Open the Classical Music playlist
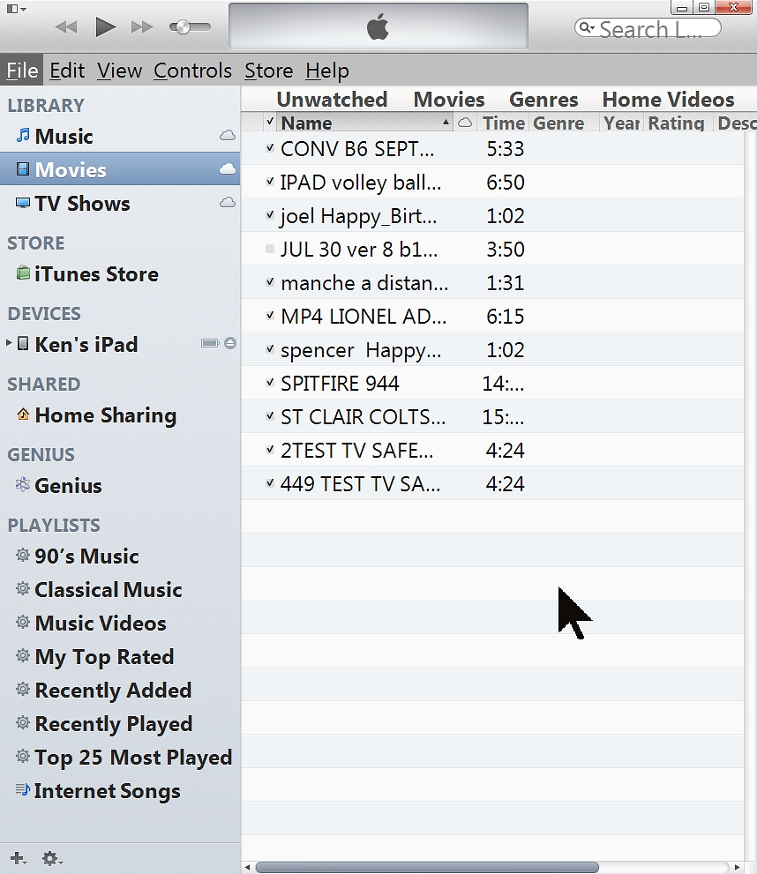 (x=120, y=589)
